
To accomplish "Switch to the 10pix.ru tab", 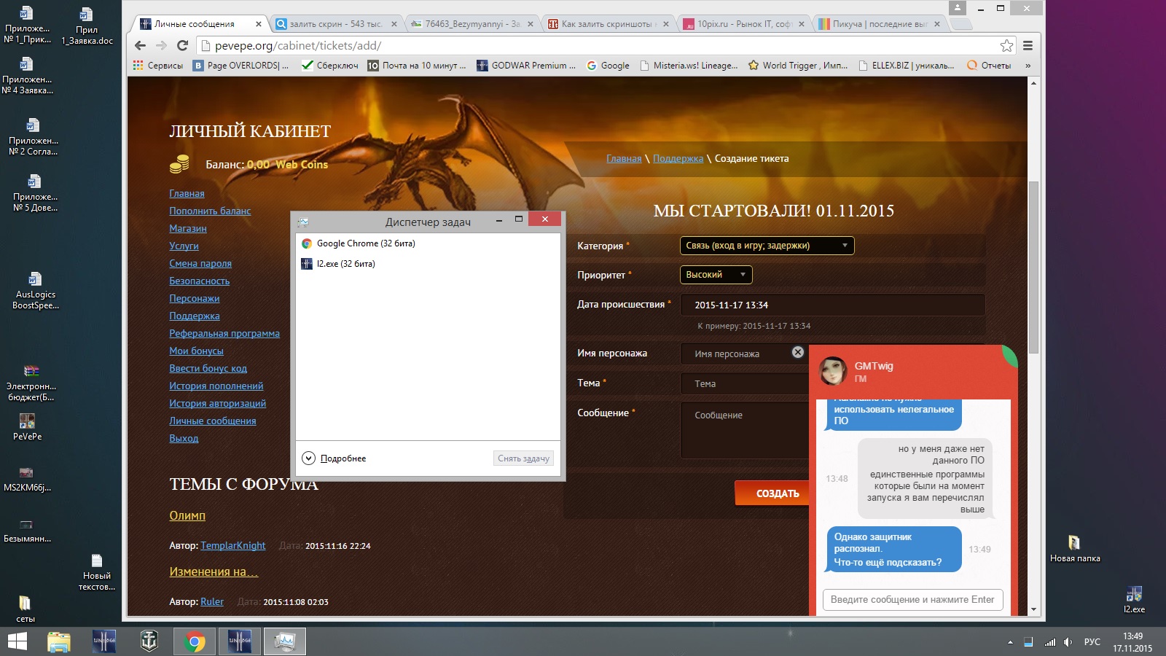I will point(743,24).
